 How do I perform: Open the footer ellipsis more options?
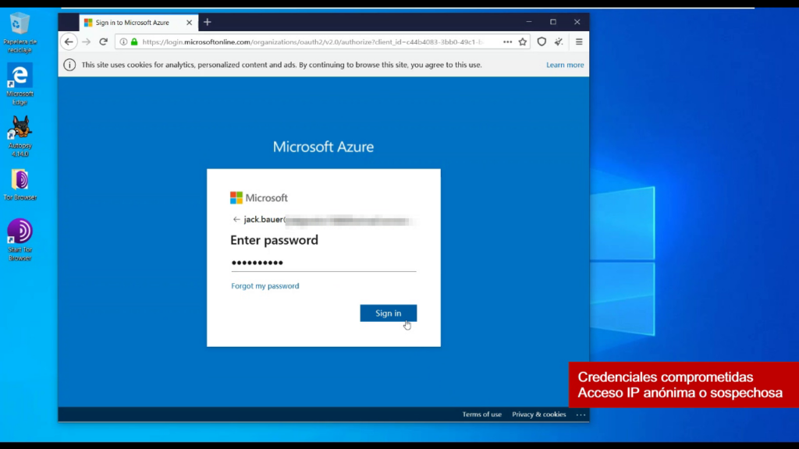581,415
